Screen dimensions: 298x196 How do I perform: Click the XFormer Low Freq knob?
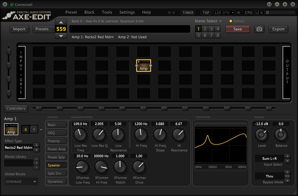coord(82,167)
